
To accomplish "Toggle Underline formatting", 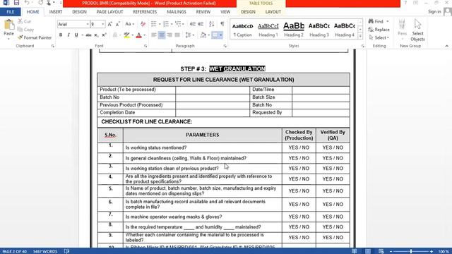I will pos(76,35).
